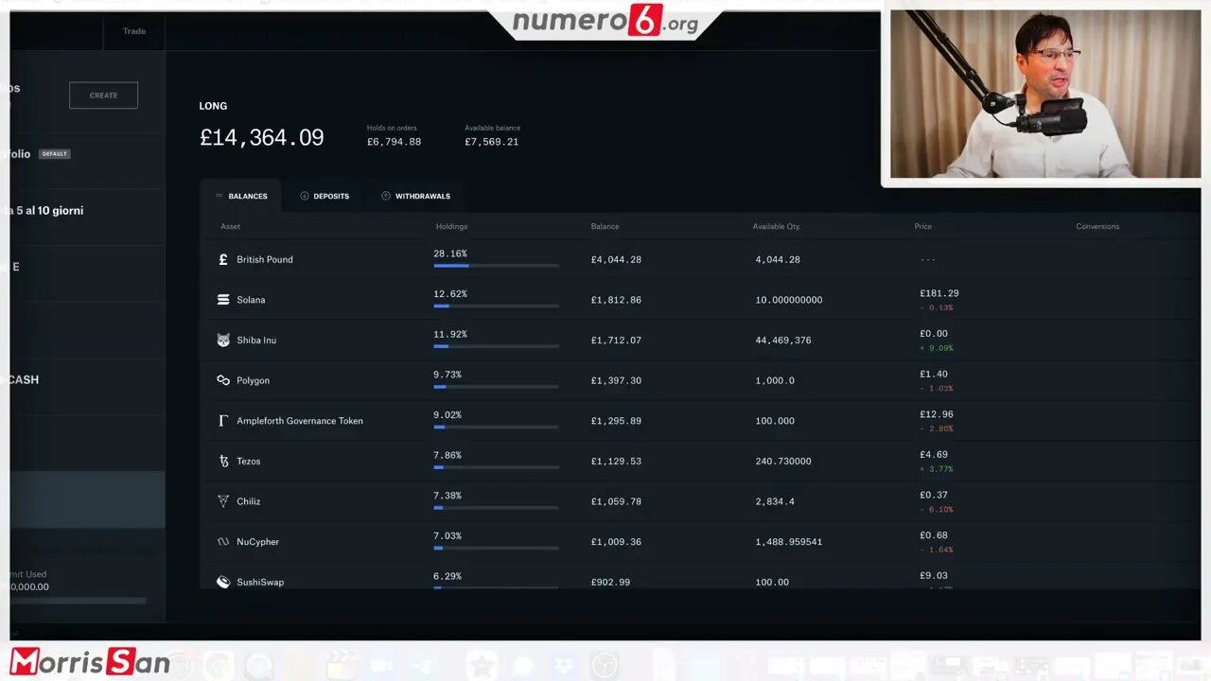
Task: Click the Solana holdings percentage bar
Action: pyautogui.click(x=496, y=306)
